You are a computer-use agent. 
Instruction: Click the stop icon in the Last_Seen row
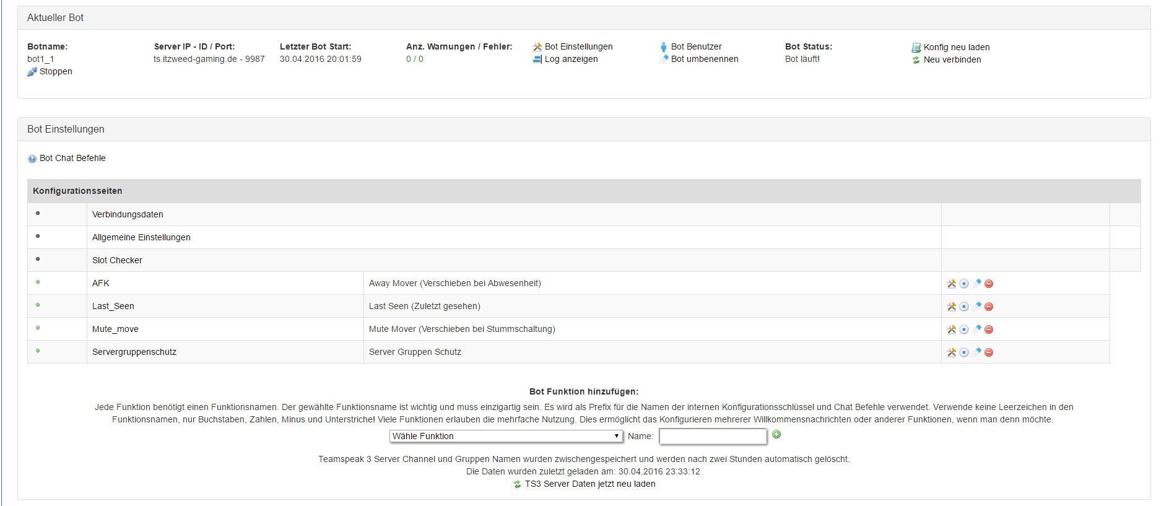coord(964,307)
